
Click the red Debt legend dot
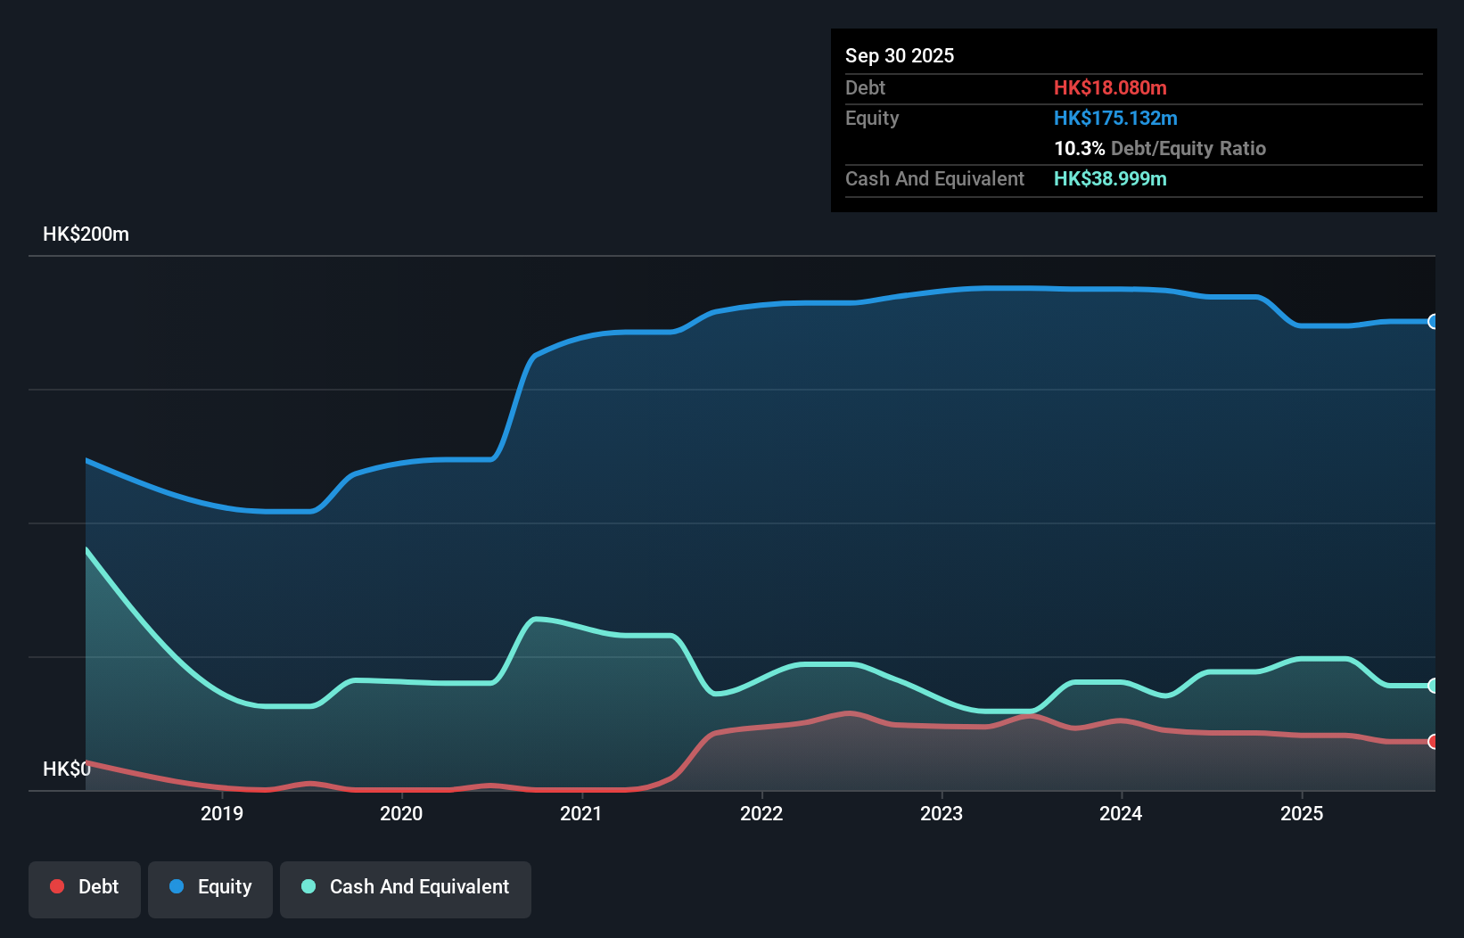[57, 886]
